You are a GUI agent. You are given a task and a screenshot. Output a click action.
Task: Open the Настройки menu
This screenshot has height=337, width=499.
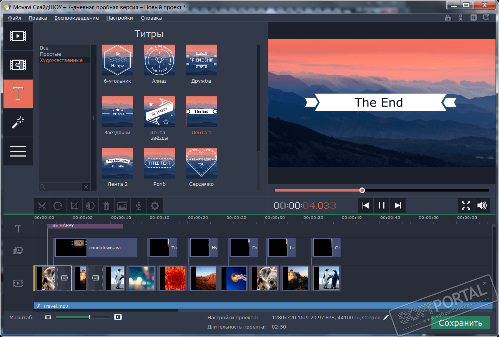pos(120,18)
